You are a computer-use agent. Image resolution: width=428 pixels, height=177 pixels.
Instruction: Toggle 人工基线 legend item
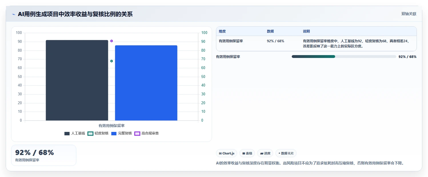pos(75,133)
